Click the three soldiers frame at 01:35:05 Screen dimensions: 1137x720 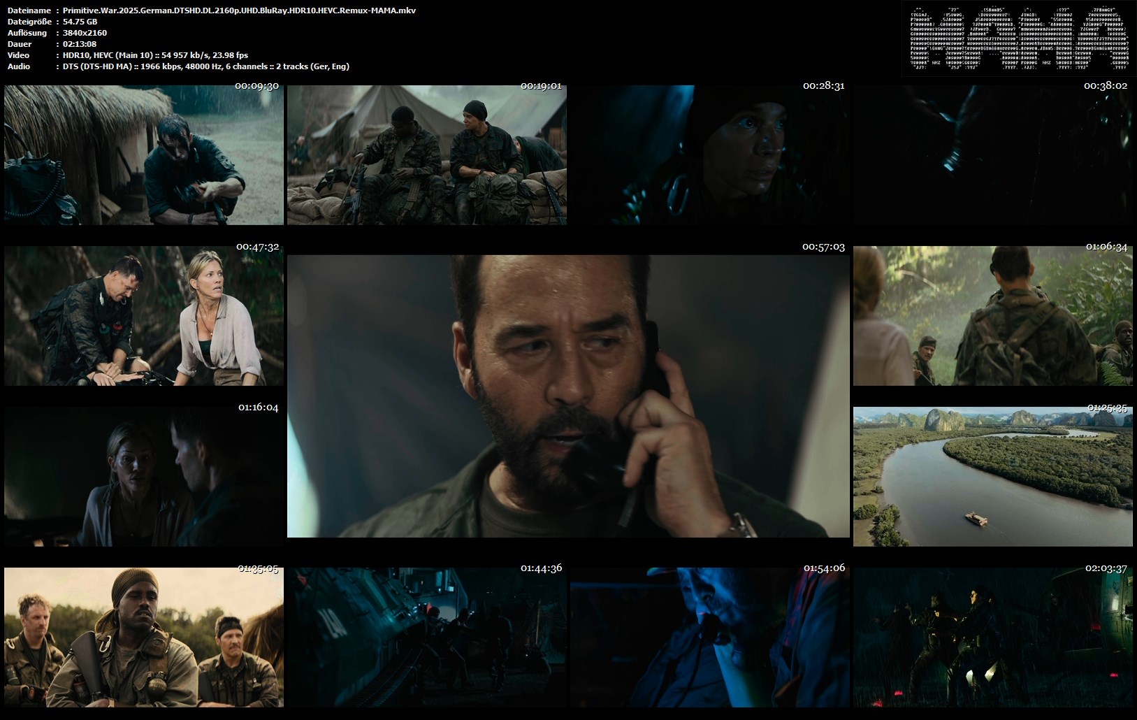[144, 638]
